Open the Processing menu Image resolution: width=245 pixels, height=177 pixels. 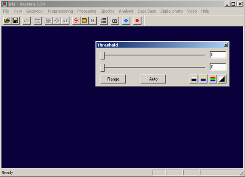tap(87, 11)
